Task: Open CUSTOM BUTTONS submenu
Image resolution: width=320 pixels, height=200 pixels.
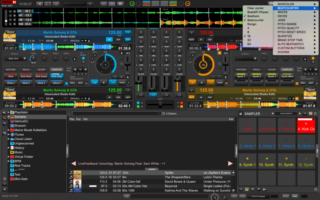Action: (x=296, y=48)
